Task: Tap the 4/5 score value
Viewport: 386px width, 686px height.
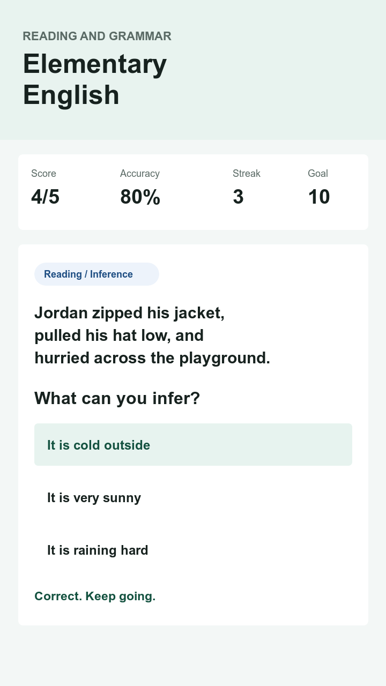Action: [x=45, y=197]
